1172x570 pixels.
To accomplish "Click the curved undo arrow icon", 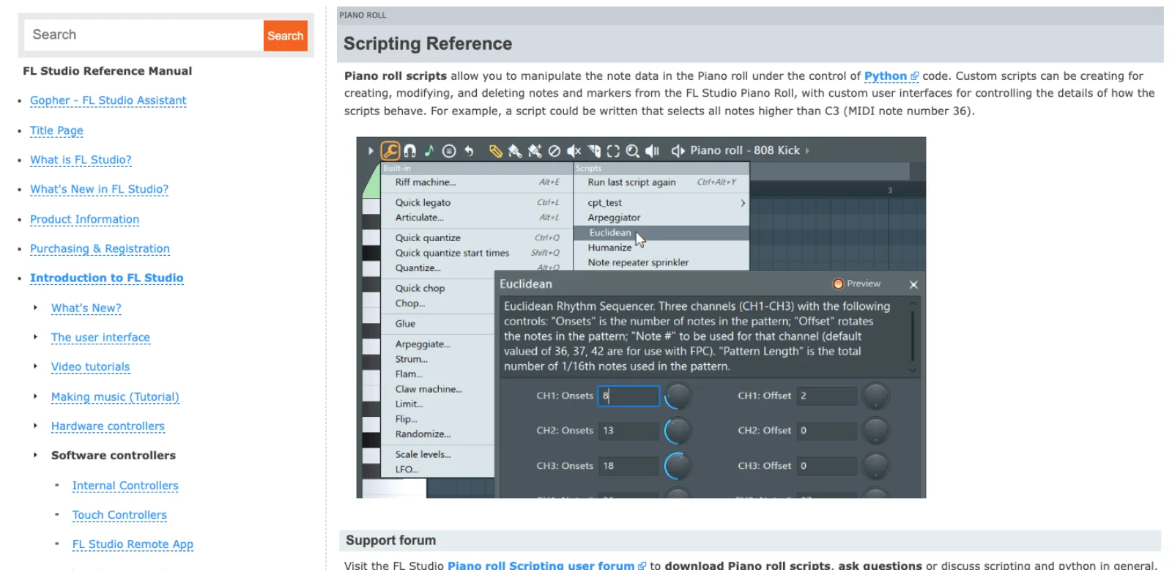I will click(x=469, y=151).
